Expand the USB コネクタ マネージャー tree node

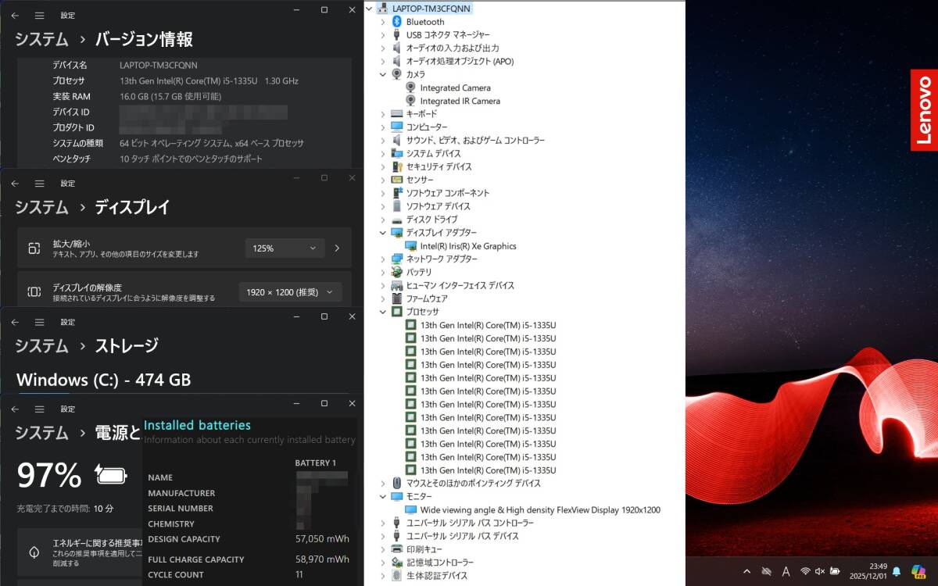(x=382, y=34)
